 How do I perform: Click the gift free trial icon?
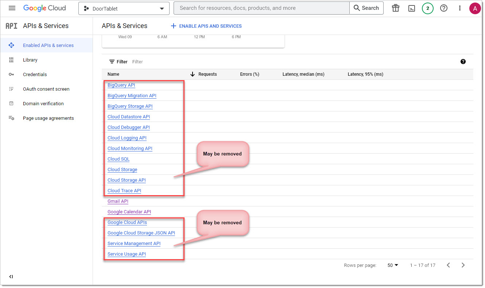(396, 8)
